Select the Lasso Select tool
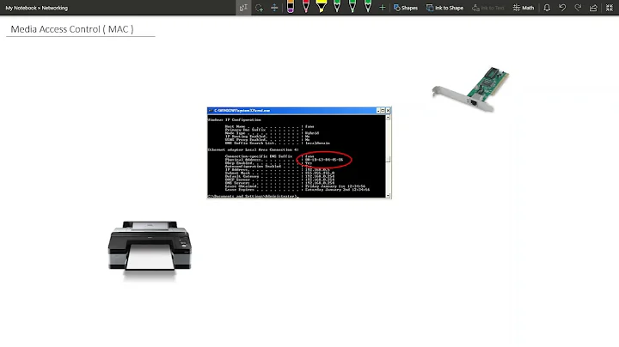Screen dimensions: 619x347 click(259, 8)
